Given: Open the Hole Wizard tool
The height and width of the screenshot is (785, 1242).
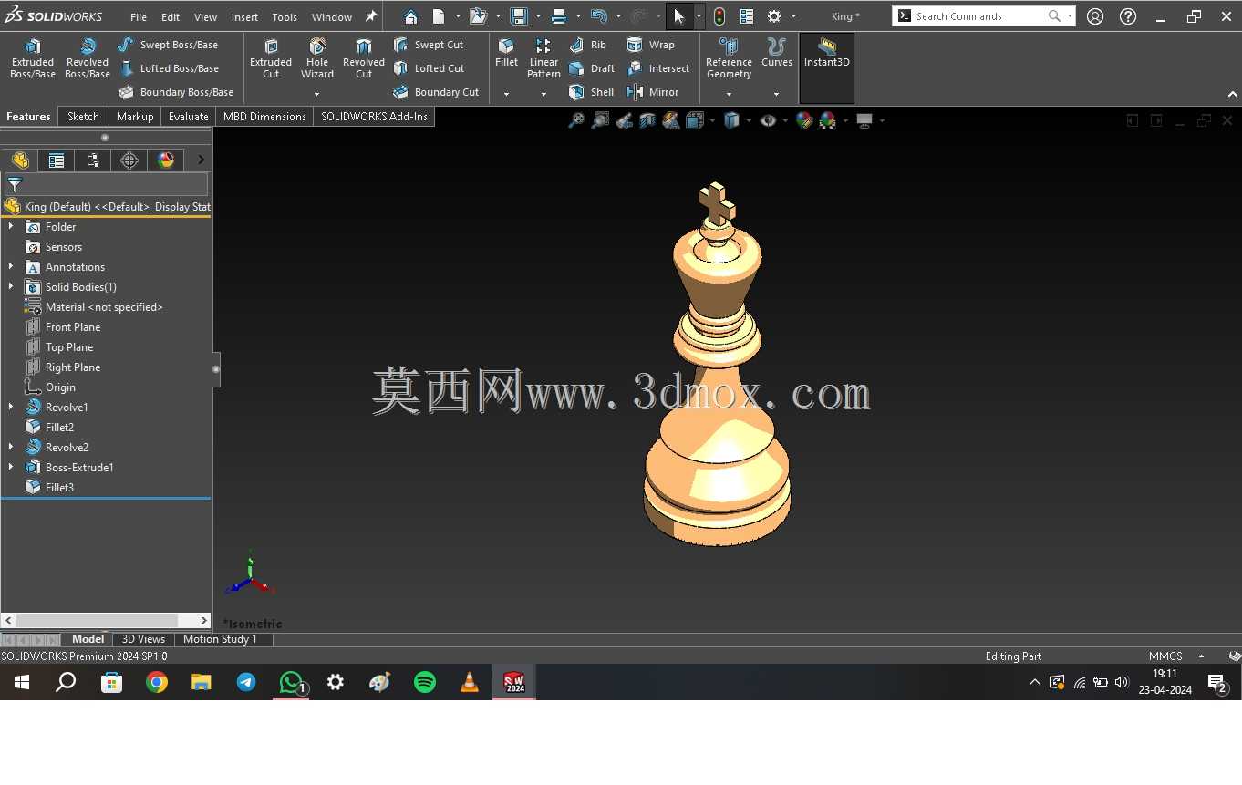Looking at the screenshot, I should (x=317, y=59).
